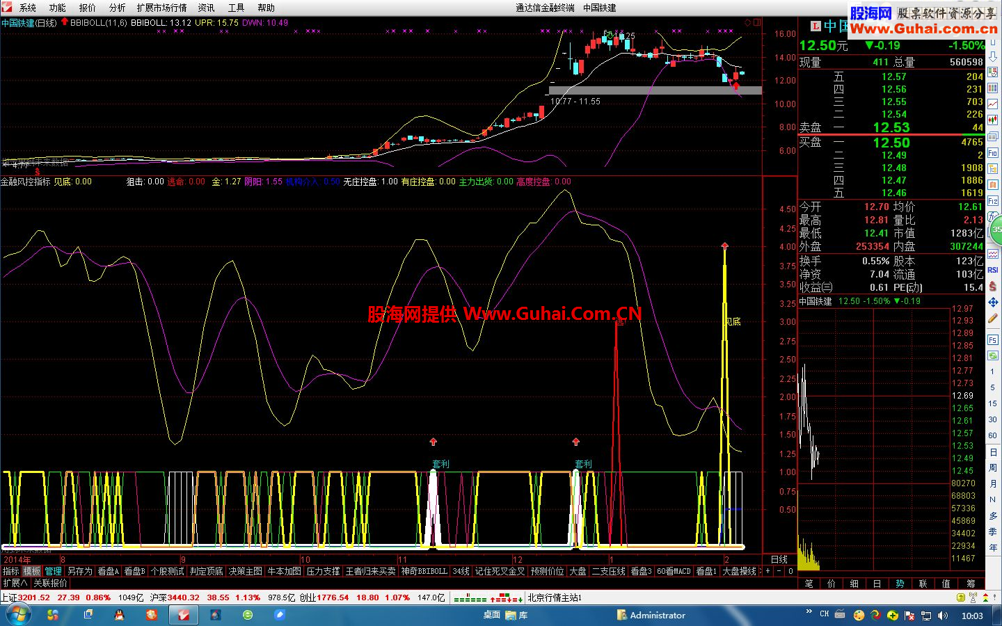Open the 报价 menu
1002x626 pixels.
(x=88, y=8)
